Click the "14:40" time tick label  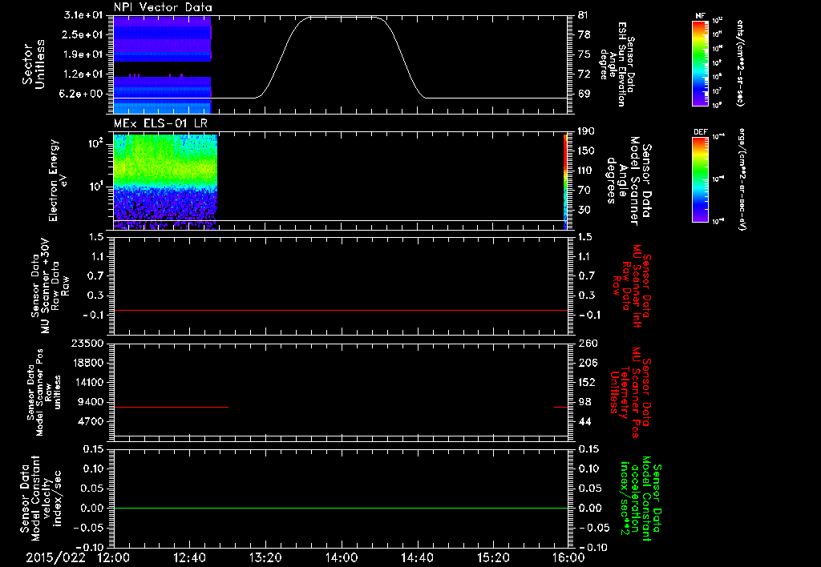tap(417, 557)
